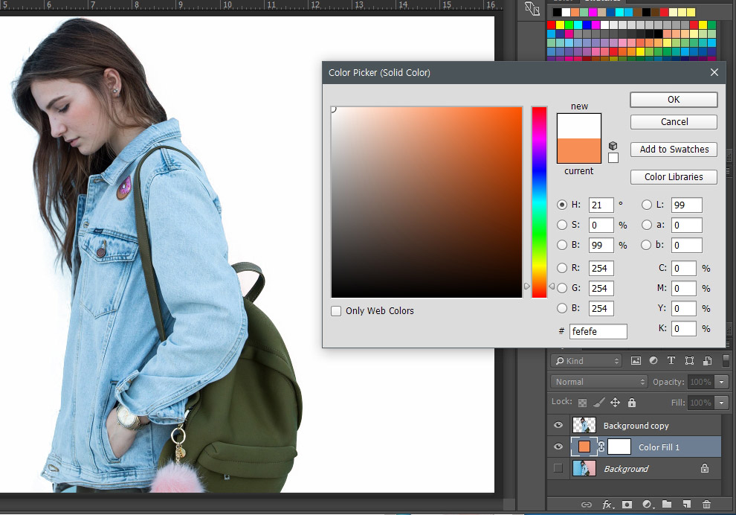Select the Background layer thumbnail
The image size is (736, 515).
click(x=584, y=468)
